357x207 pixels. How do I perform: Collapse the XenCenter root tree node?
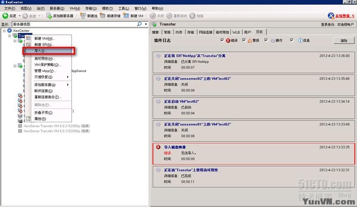point(4,31)
